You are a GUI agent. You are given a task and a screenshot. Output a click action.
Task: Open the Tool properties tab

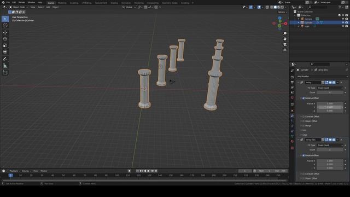pyautogui.click(x=292, y=71)
